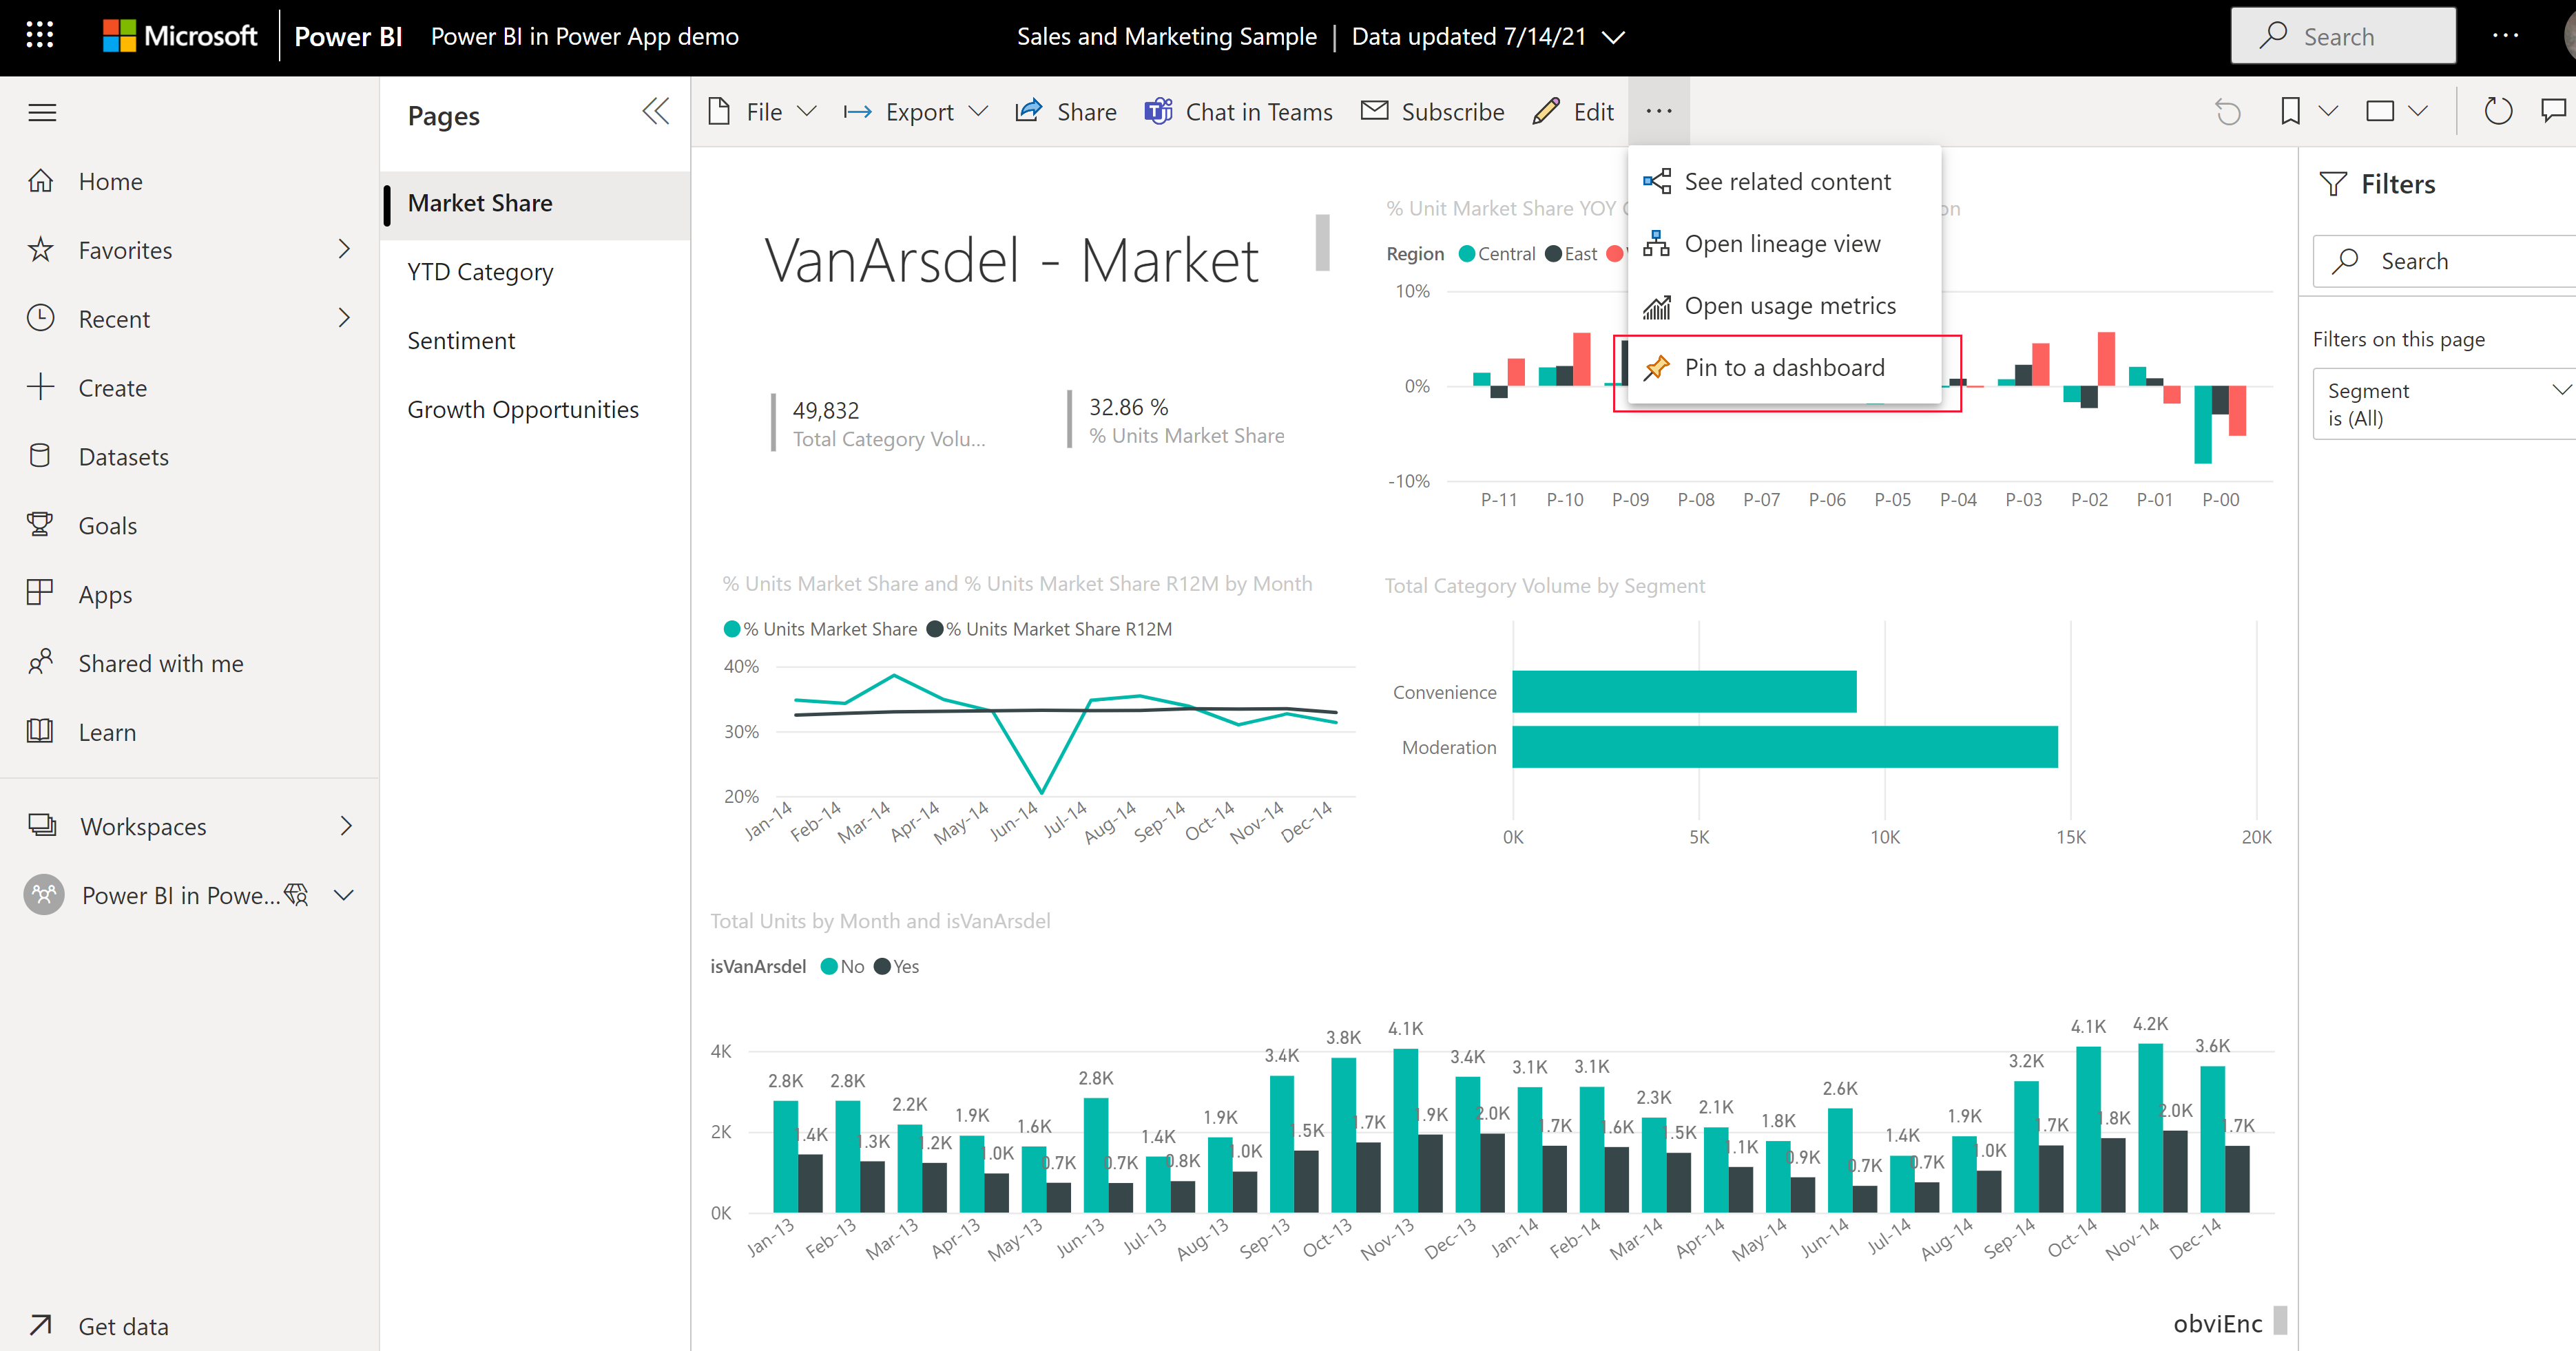
Task: Select the Market Share page tab
Action: point(479,202)
